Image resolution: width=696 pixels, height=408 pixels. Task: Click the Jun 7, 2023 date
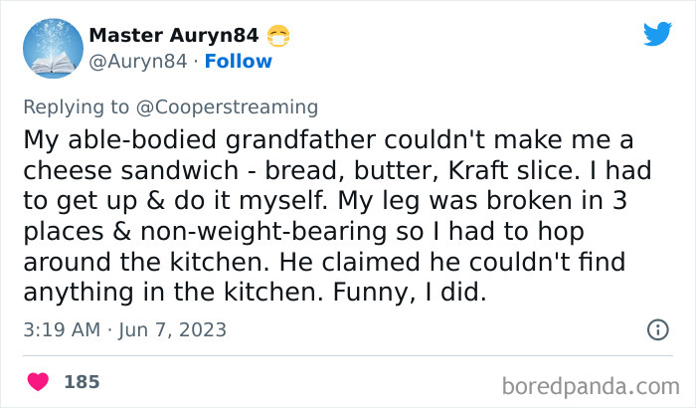point(174,329)
